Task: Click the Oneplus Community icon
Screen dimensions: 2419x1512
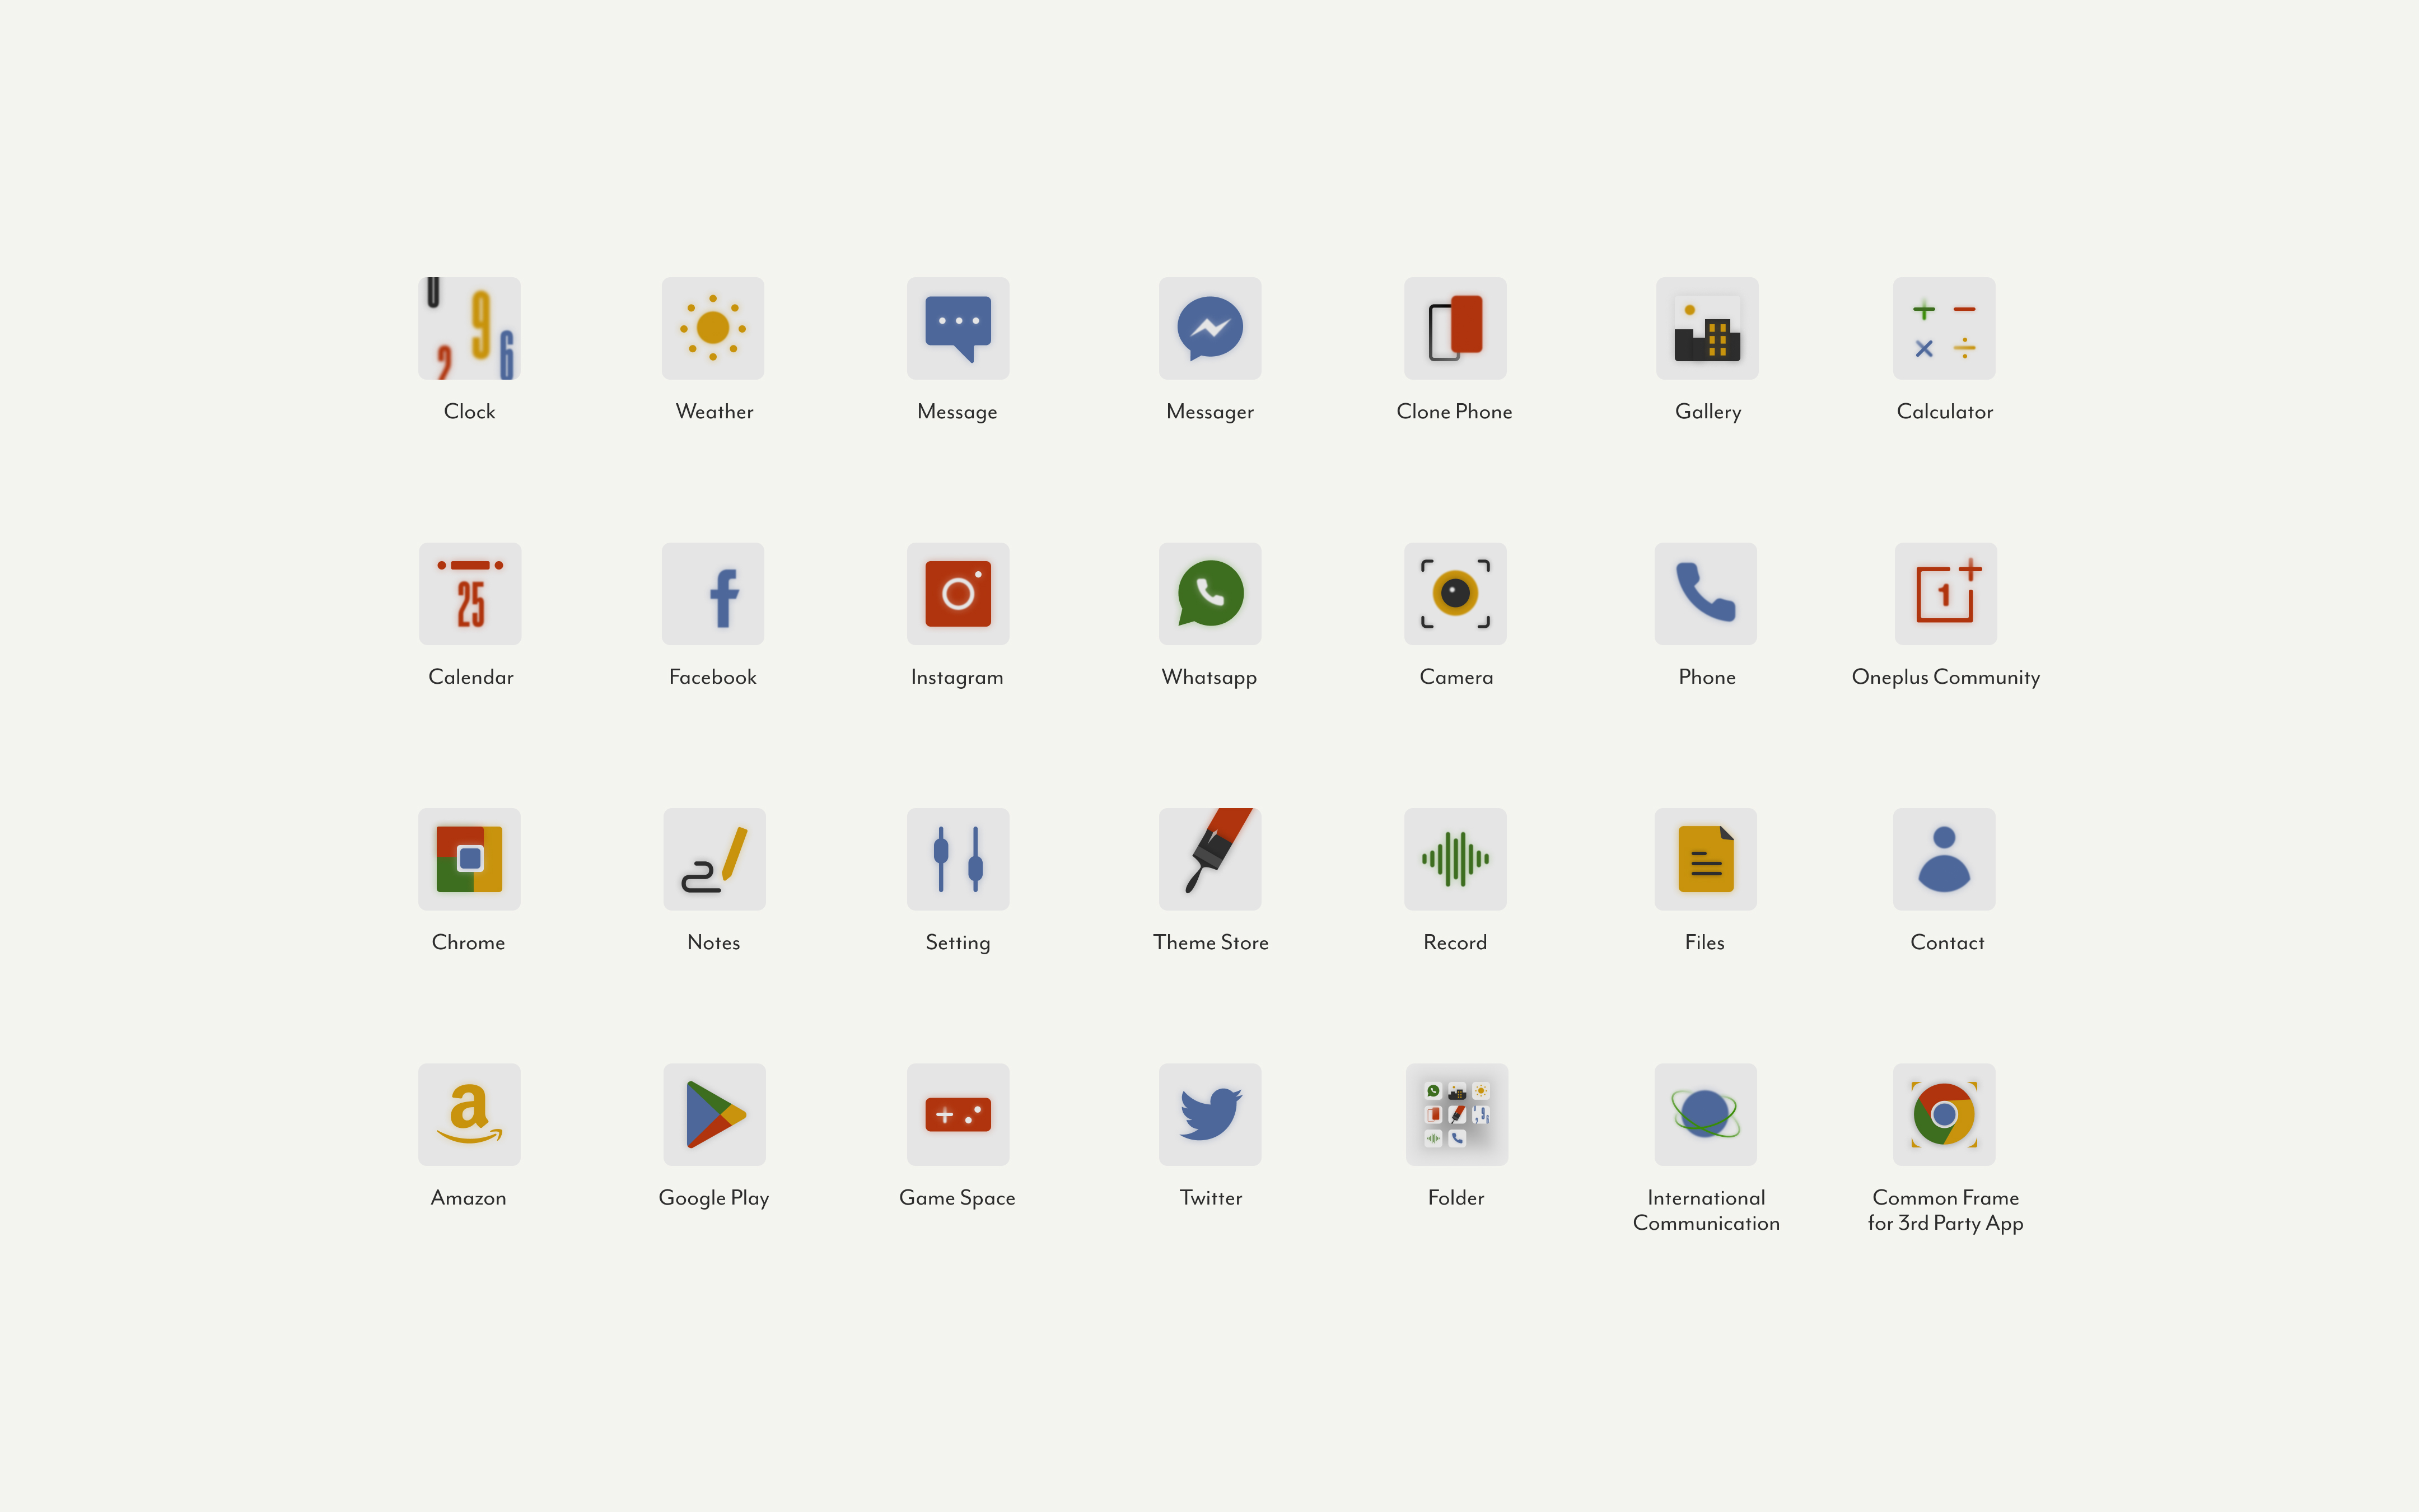Action: click(x=1945, y=593)
